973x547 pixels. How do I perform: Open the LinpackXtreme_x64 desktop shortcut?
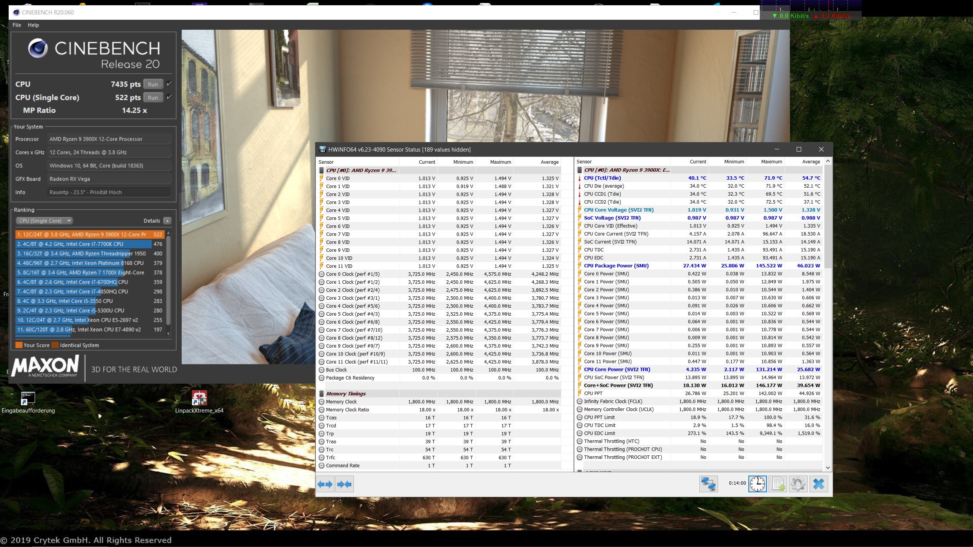199,398
